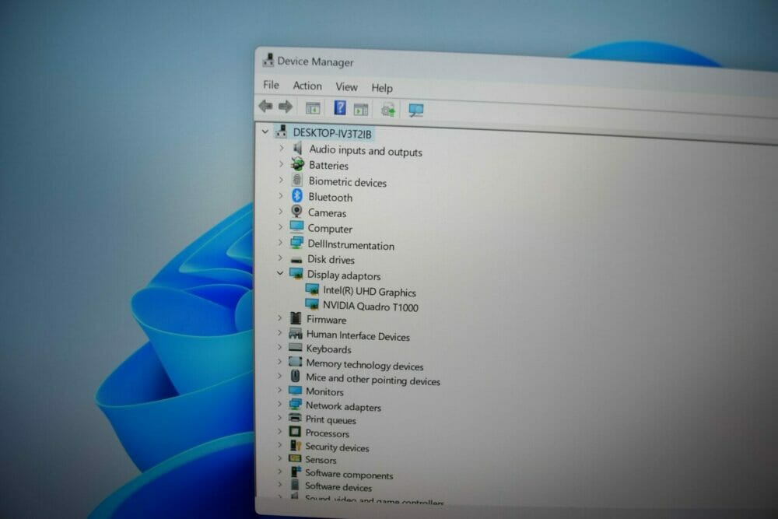Click the Sensors icon
Screen dimensions: 778x519
point(295,458)
